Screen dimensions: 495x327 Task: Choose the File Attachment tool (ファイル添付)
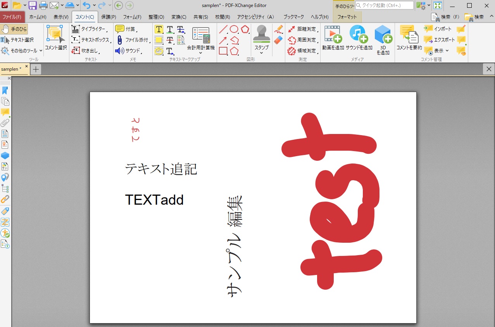[x=133, y=40]
